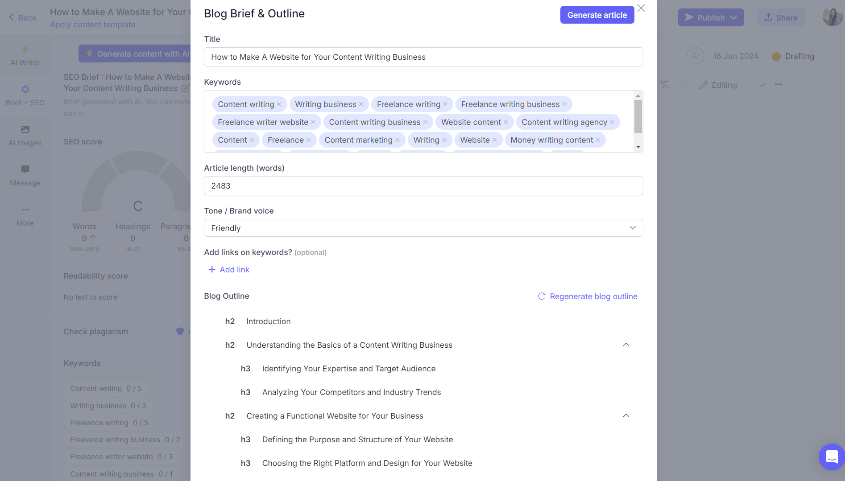This screenshot has width=845, height=481.
Task: Switch to the Brief + SEO tab
Action: [25, 95]
